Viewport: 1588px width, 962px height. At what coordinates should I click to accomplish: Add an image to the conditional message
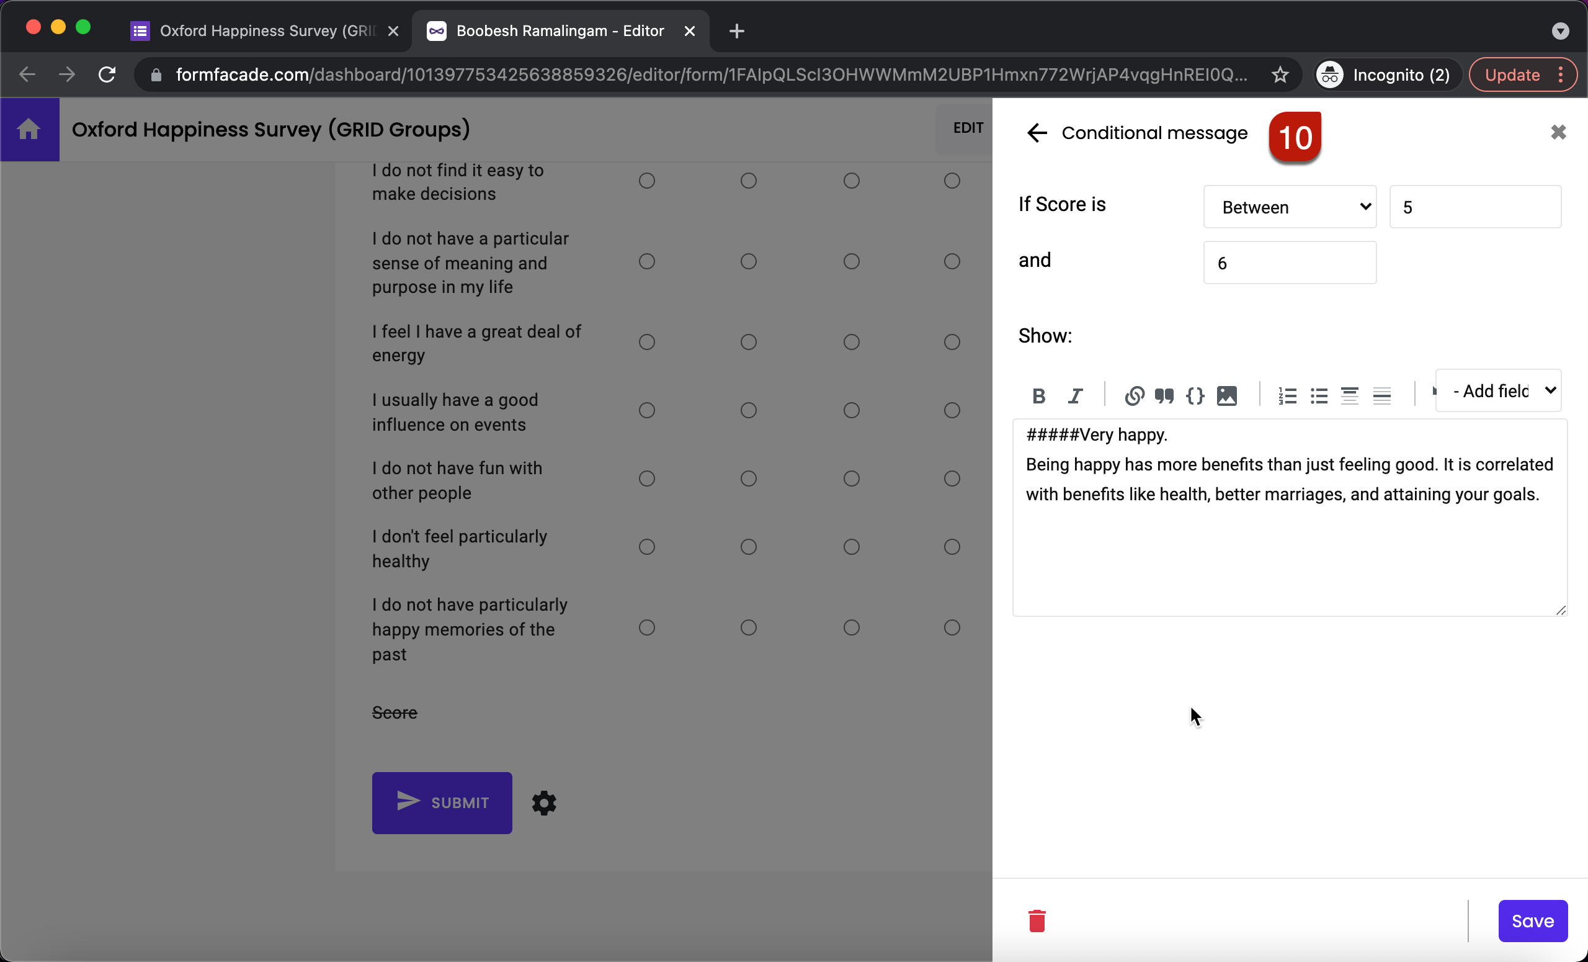point(1226,395)
